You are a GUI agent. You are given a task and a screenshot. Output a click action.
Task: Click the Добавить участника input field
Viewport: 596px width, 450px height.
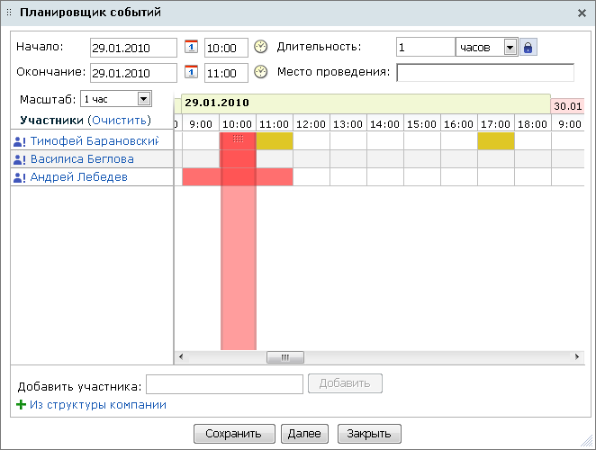tap(224, 384)
